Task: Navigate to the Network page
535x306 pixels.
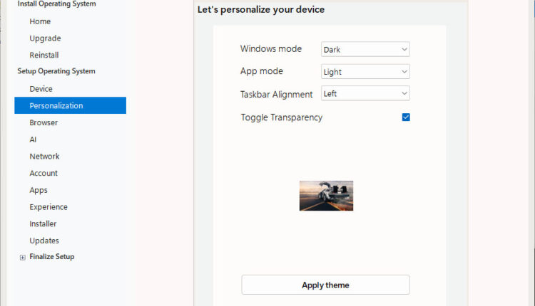Action: [x=44, y=157]
